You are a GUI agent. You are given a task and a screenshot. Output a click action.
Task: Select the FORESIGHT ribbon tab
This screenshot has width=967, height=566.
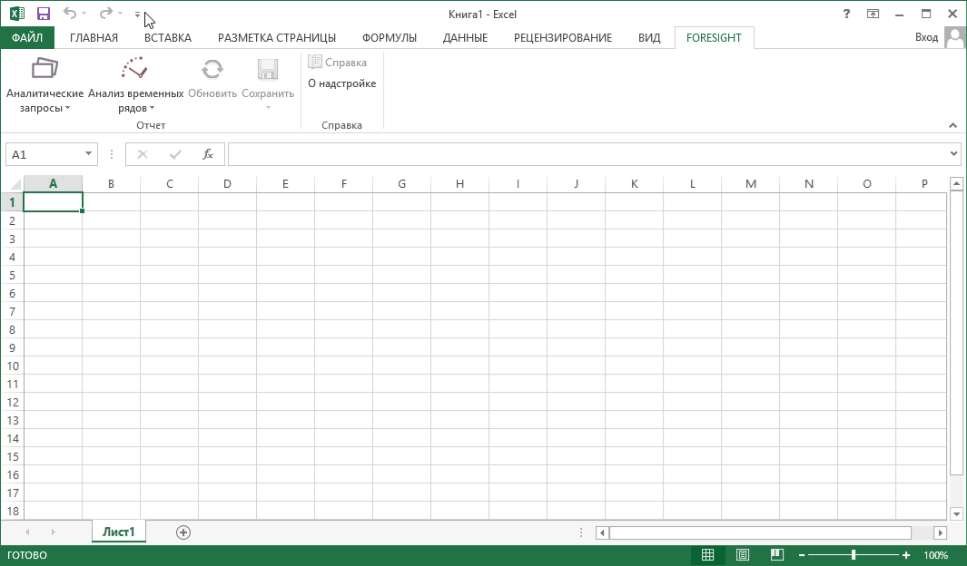click(715, 37)
